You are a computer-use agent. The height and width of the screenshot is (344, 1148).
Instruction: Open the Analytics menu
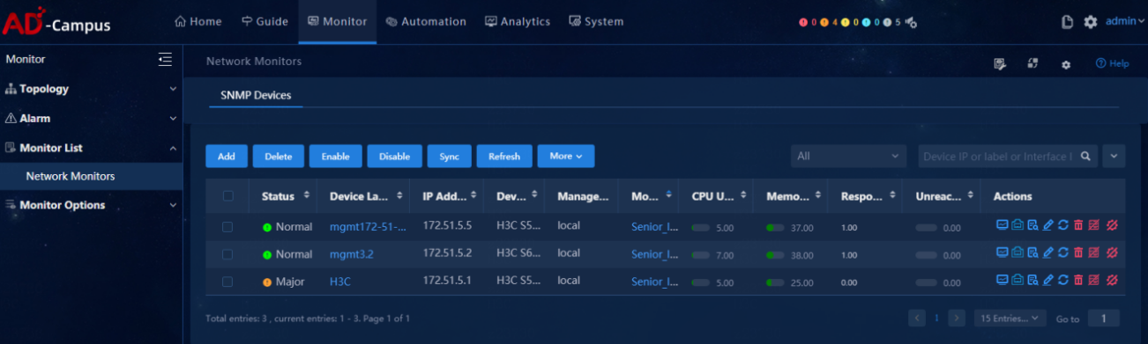pos(518,21)
